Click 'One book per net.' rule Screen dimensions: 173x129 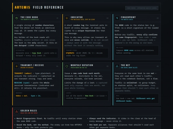pos(98,125)
